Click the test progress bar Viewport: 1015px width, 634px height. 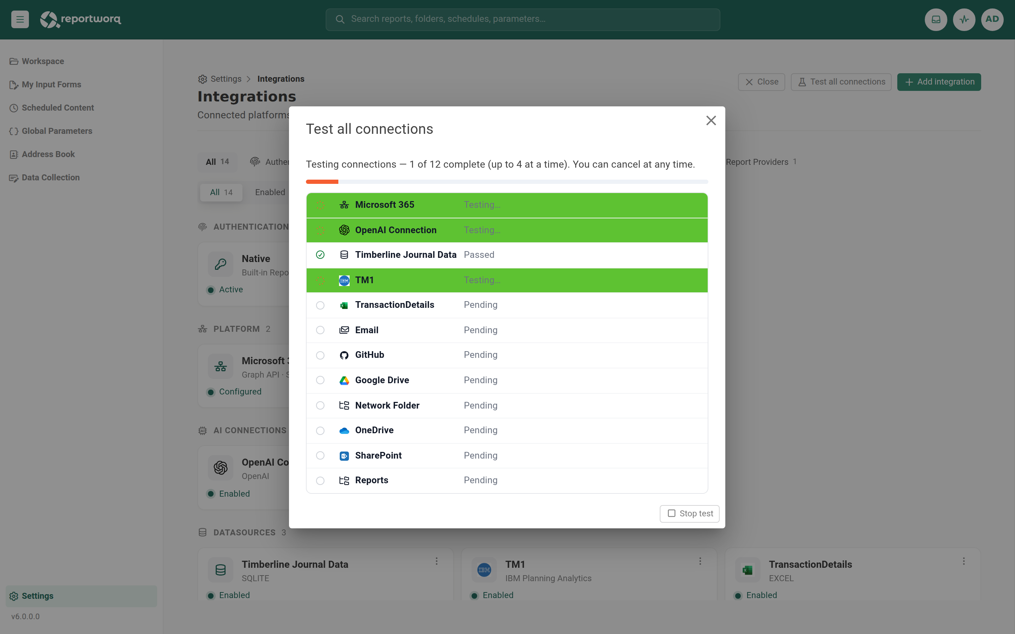click(x=507, y=182)
